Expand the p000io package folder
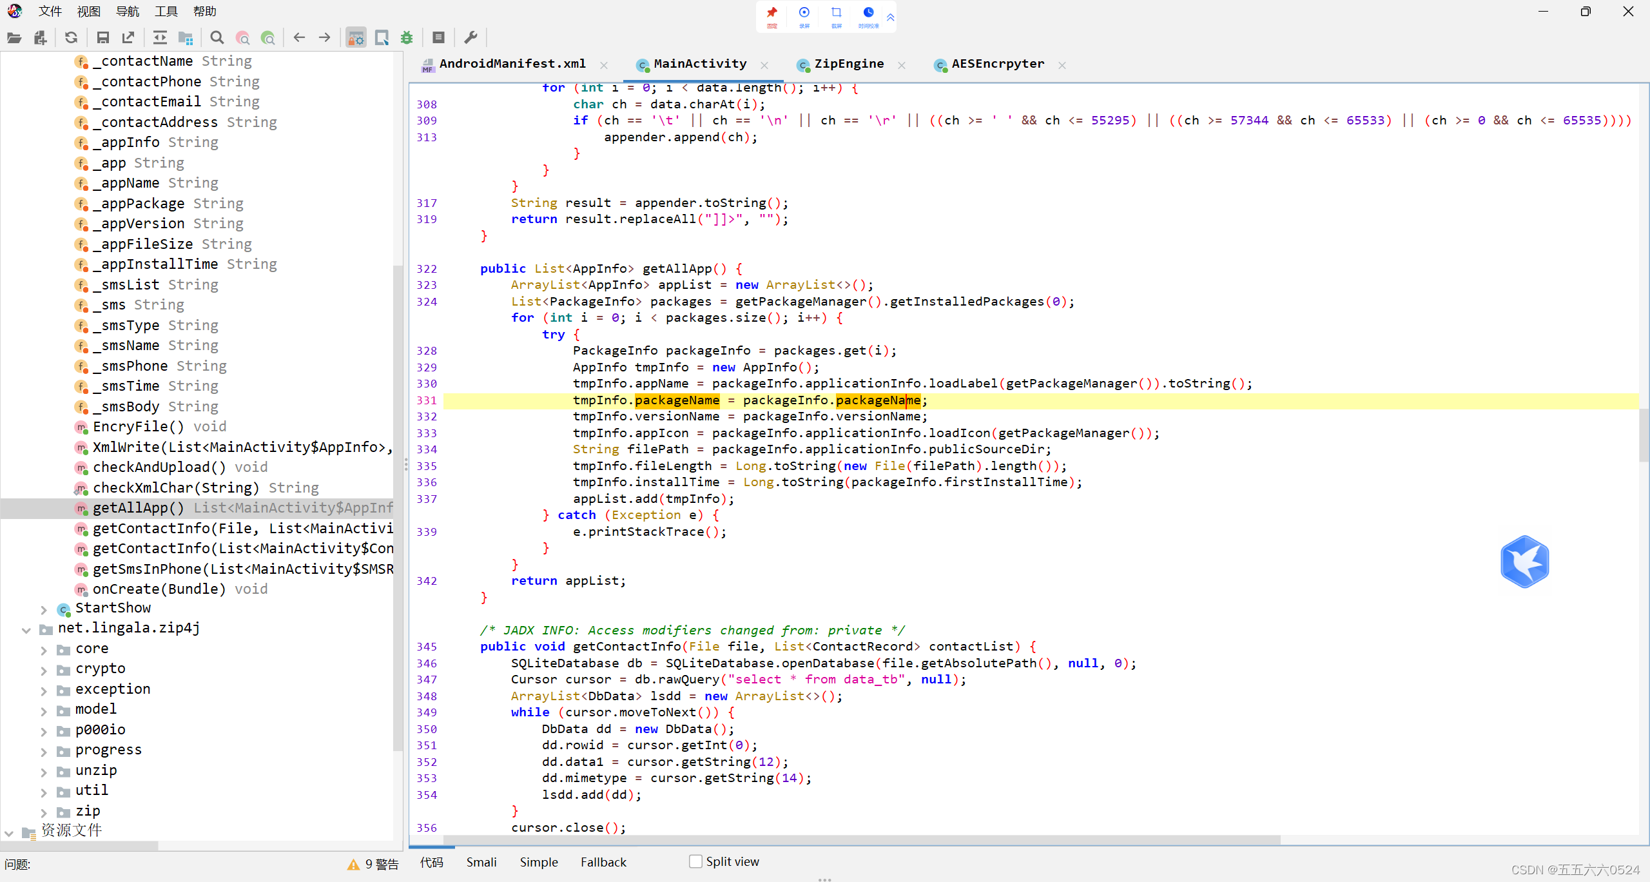 coord(44,731)
